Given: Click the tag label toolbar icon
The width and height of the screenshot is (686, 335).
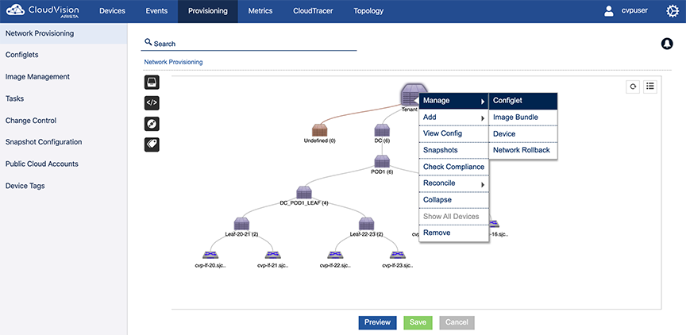Looking at the screenshot, I should [x=152, y=144].
